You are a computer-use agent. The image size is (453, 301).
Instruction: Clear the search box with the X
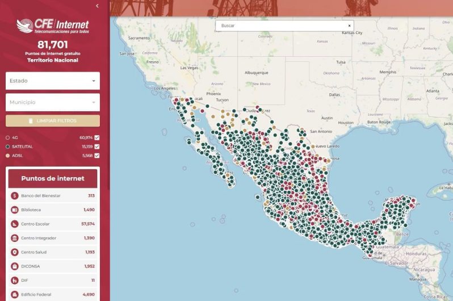(349, 26)
